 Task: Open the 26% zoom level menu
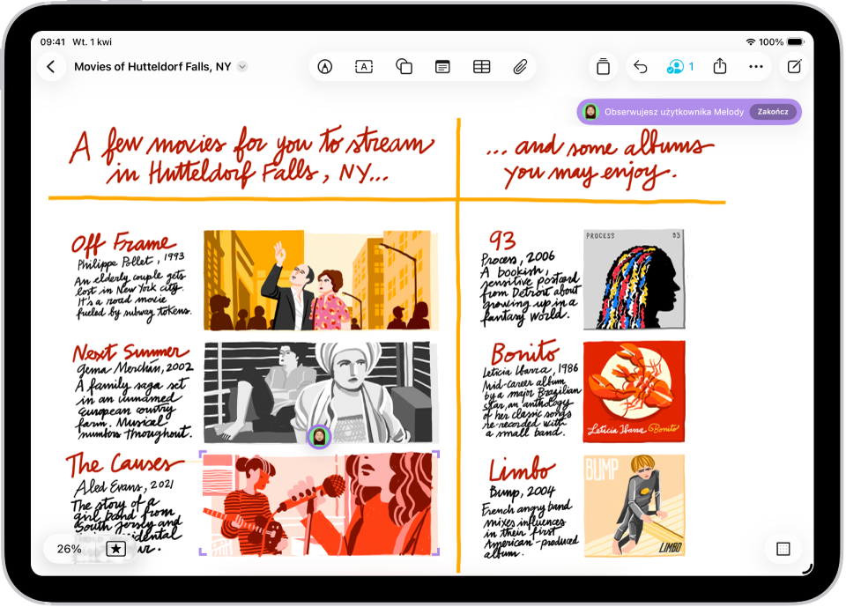pos(69,549)
